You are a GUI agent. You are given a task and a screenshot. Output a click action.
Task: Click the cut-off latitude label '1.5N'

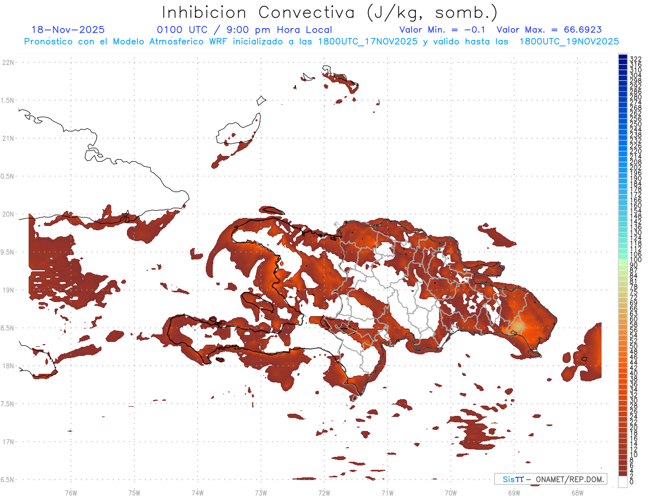[7, 100]
